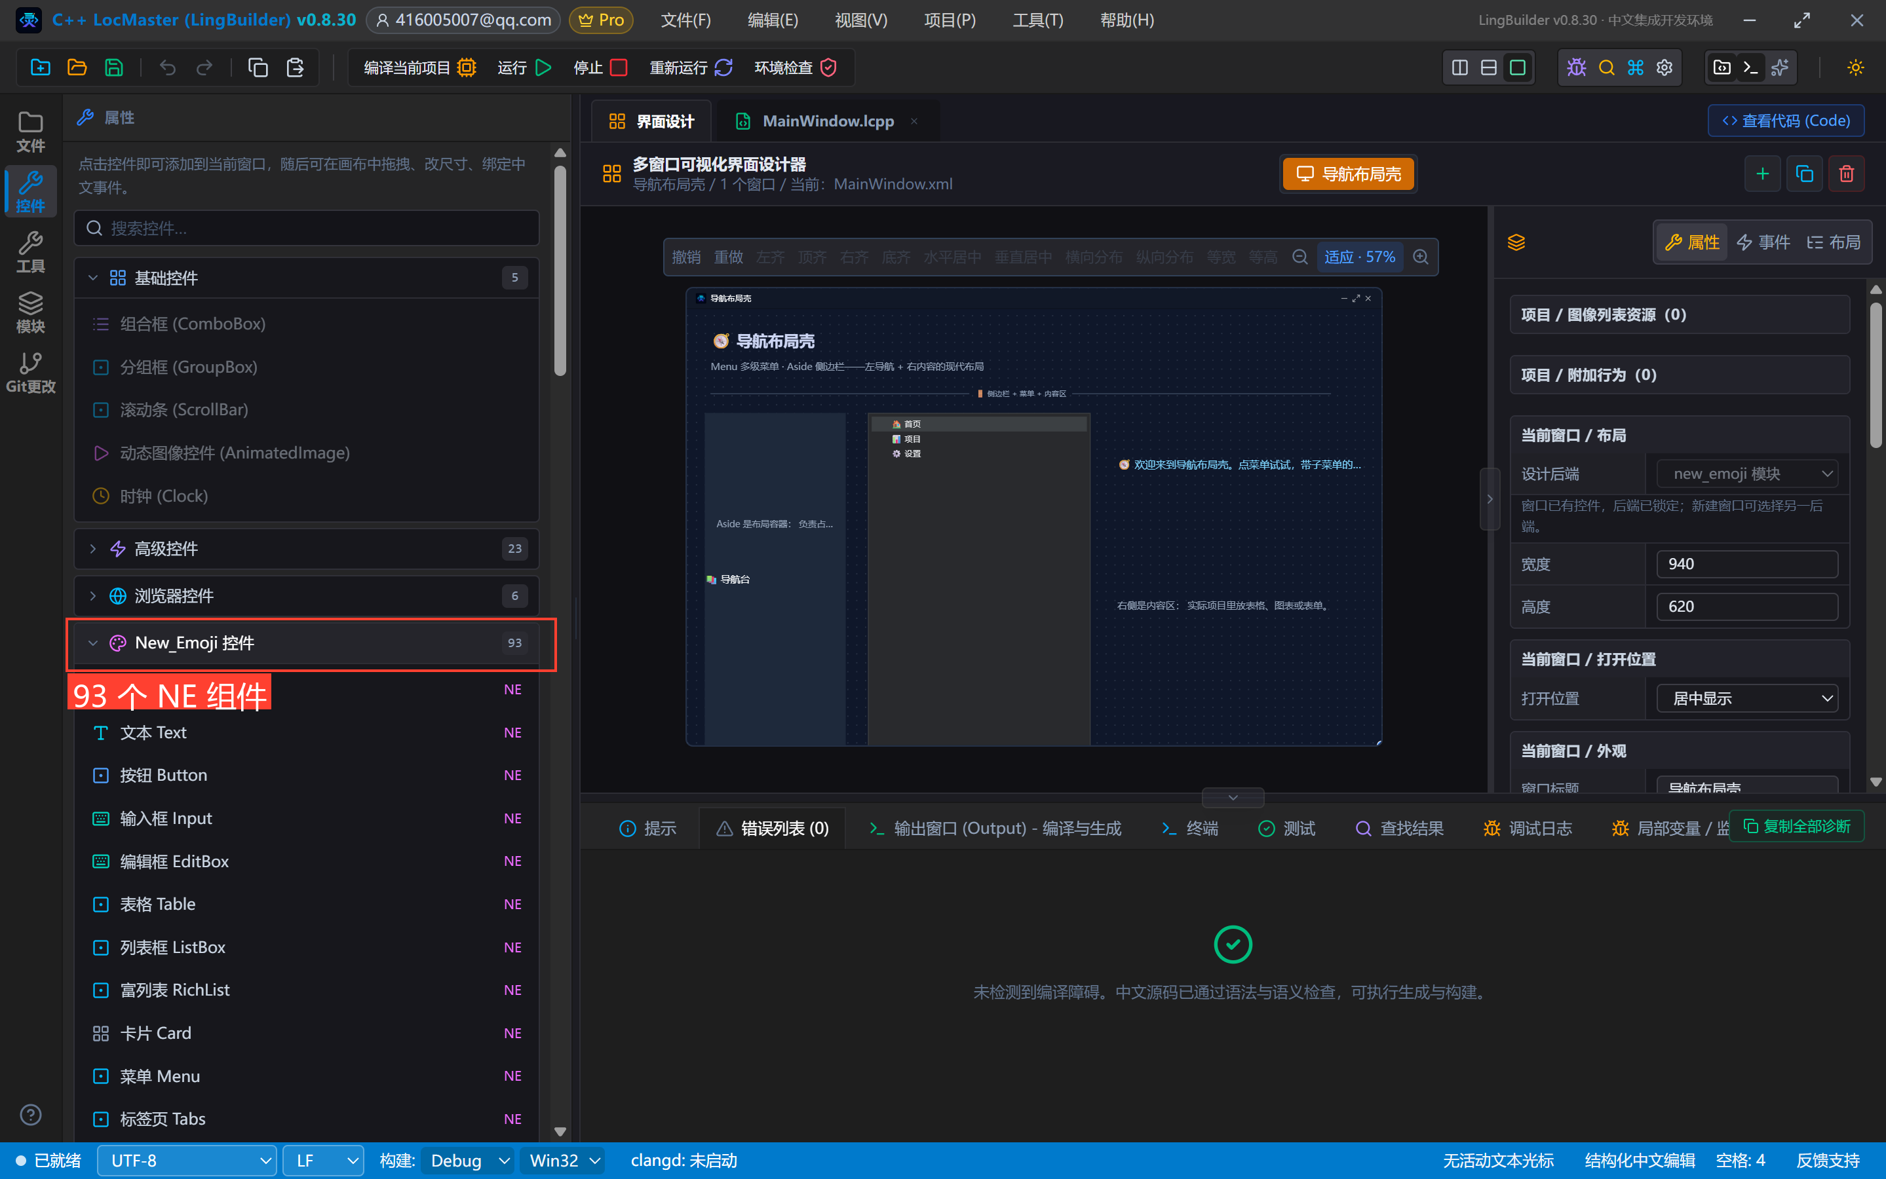Open the 设计后端 new_emoji 模块 dropdown
Image resolution: width=1886 pixels, height=1179 pixels.
(x=1746, y=474)
